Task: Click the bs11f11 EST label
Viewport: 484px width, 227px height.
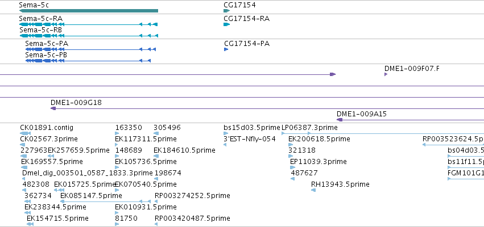Action: point(466,162)
